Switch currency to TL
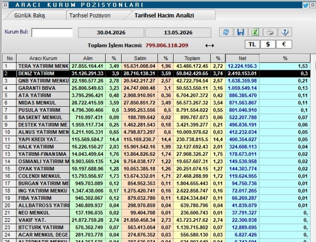Image resolution: width=316 pixels, height=242 pixels. click(x=252, y=44)
